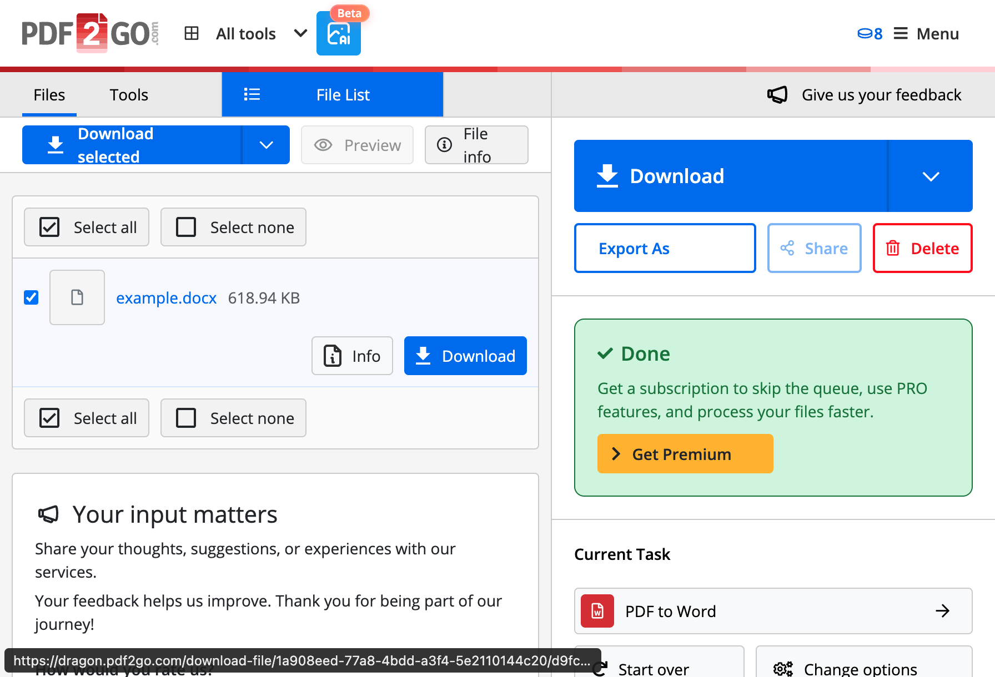
Task: Click the PDF2GO logo
Action: 90,33
